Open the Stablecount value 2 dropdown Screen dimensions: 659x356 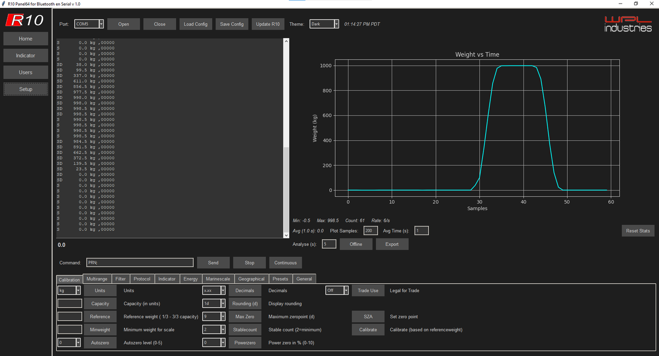(x=223, y=330)
